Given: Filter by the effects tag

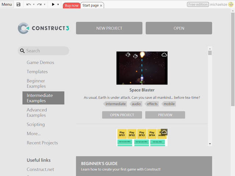Looking at the screenshot, I should tap(152, 104).
